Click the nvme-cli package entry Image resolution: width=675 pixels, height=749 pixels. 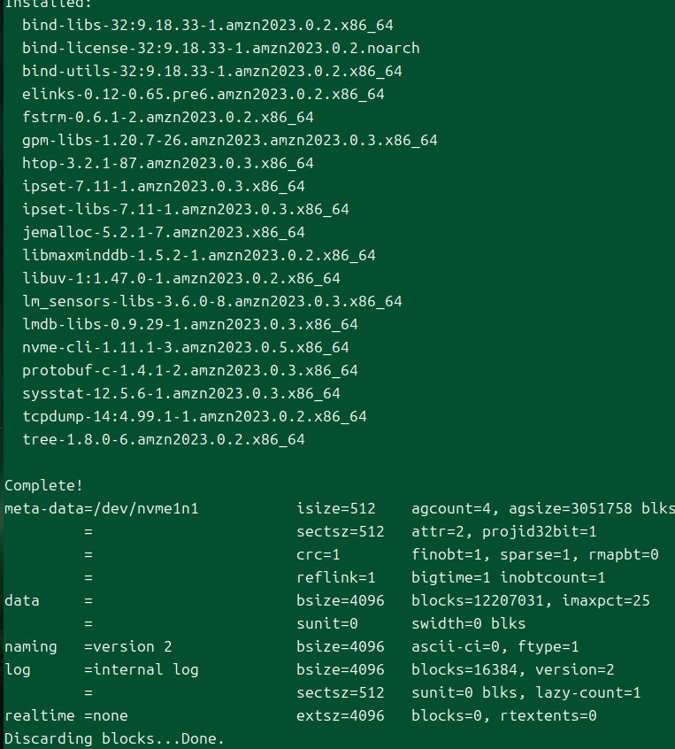[186, 347]
